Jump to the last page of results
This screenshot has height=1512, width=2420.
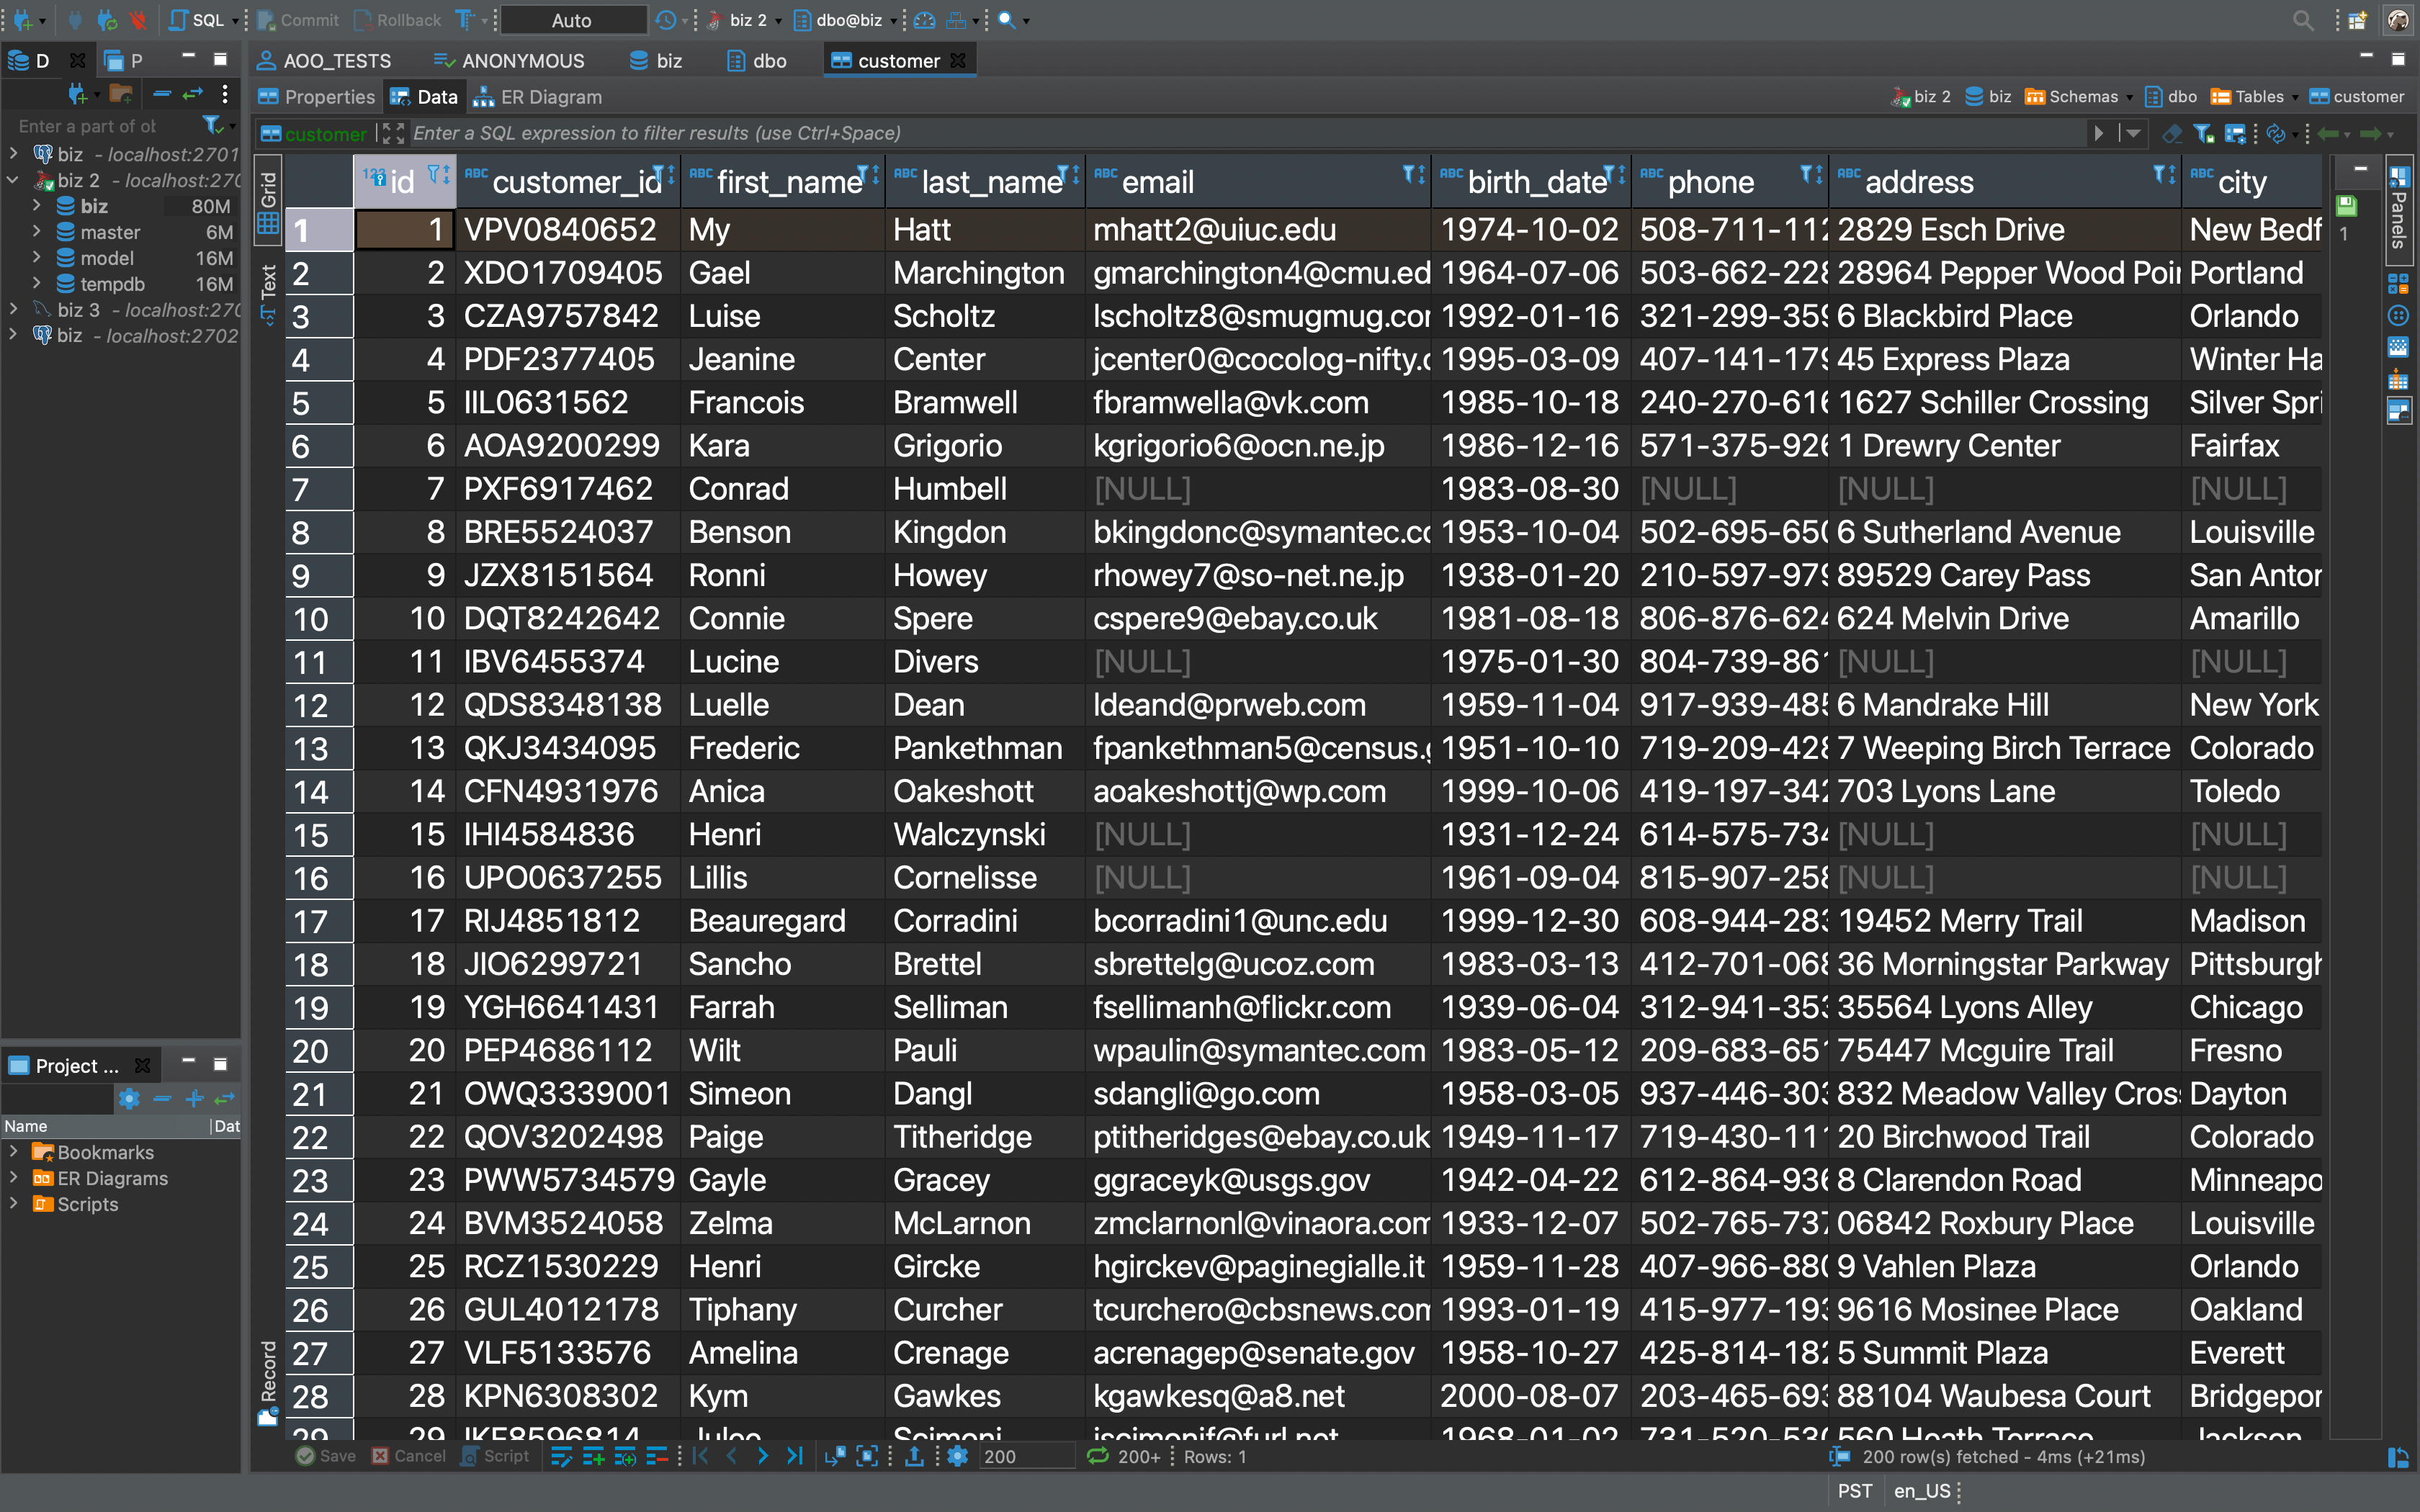tap(795, 1456)
